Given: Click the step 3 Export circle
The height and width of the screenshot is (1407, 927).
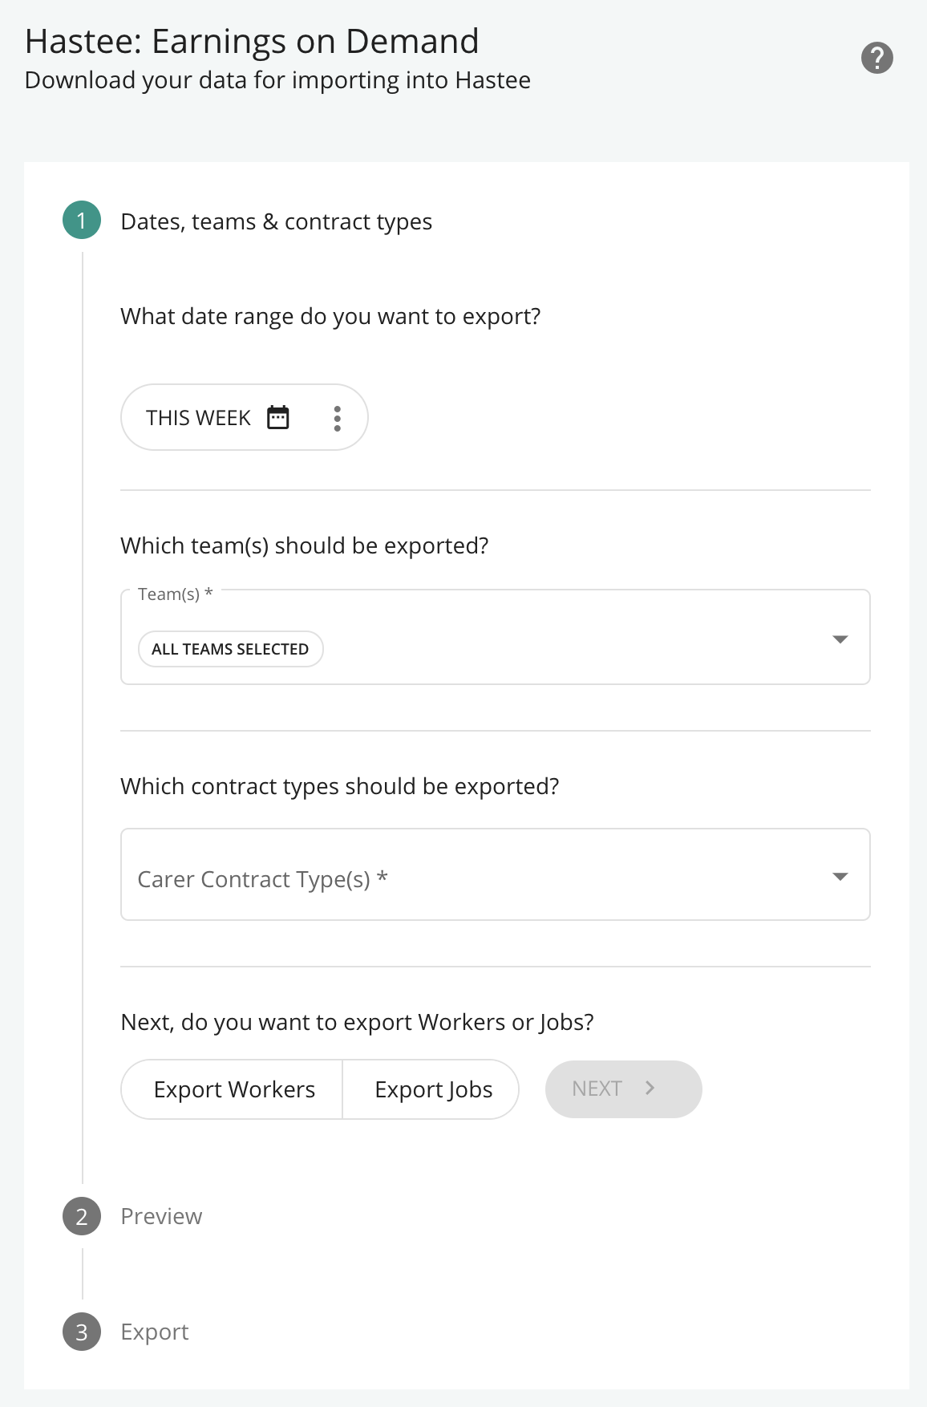Looking at the screenshot, I should click(x=82, y=1332).
